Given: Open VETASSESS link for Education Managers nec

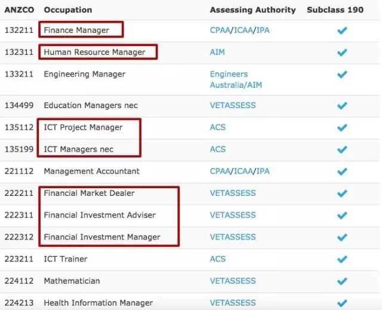Looking at the screenshot, I should pyautogui.click(x=232, y=105).
